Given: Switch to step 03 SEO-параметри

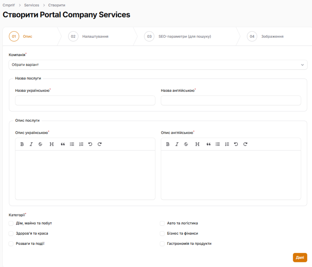Looking at the screenshot, I should (x=178, y=36).
